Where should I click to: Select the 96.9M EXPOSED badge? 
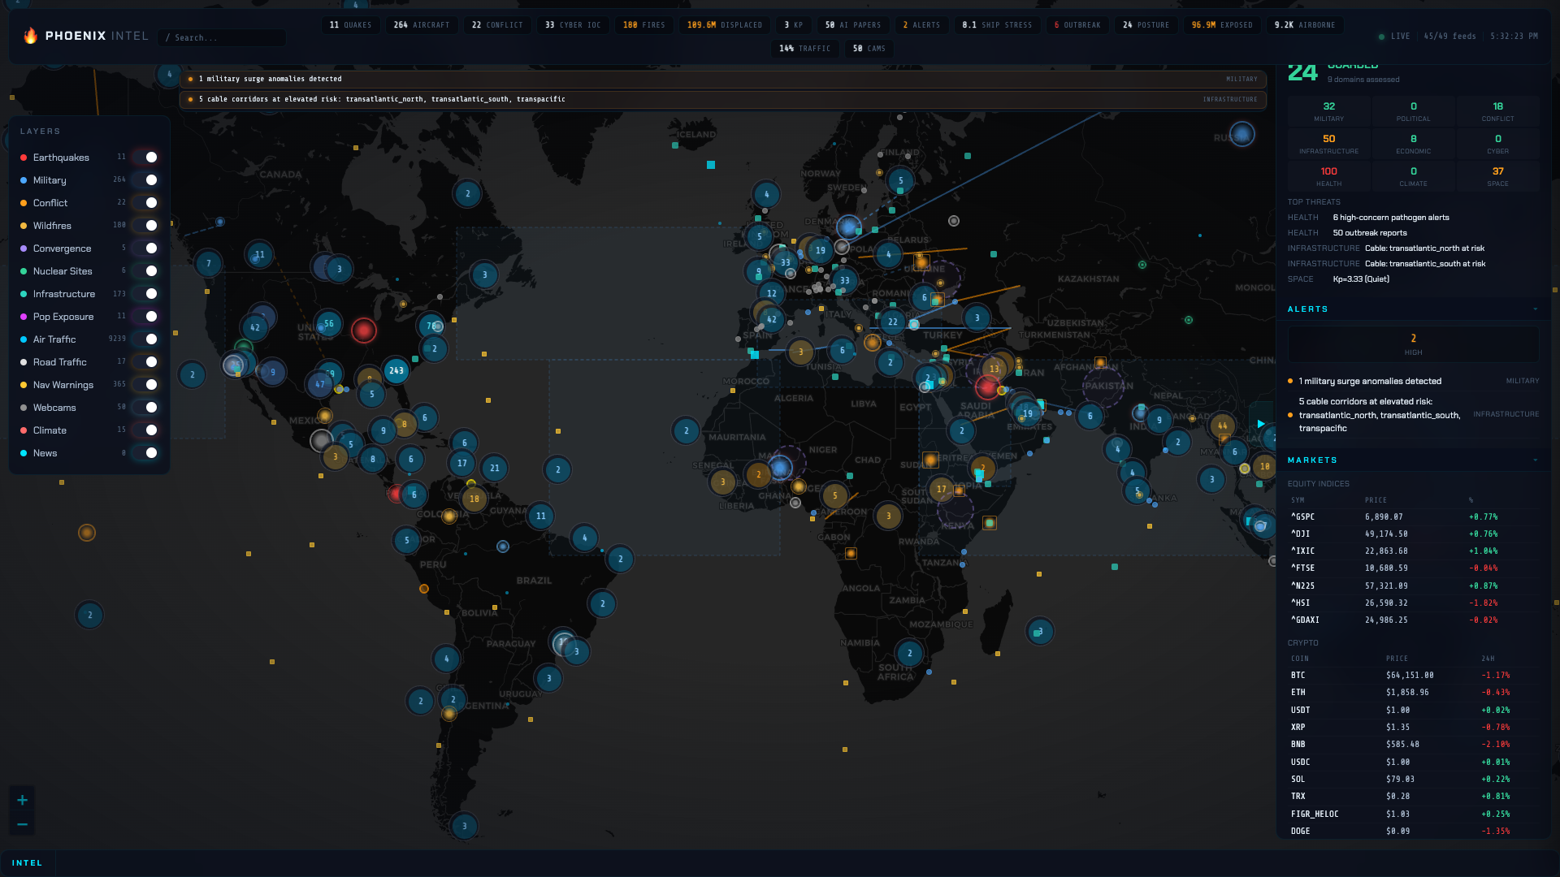[x=1221, y=24]
